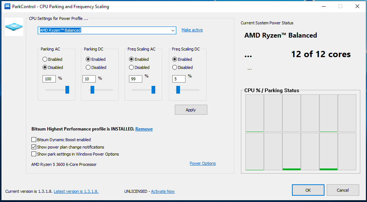
Task: Toggle Show power plan change notifications
Action: coord(34,147)
